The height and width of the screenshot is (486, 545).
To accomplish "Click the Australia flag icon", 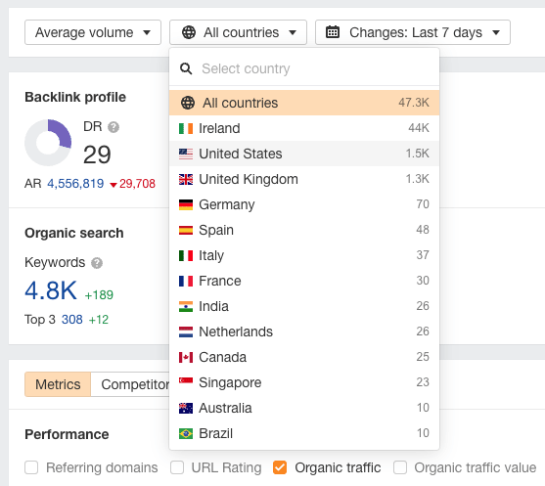I will pos(186,408).
